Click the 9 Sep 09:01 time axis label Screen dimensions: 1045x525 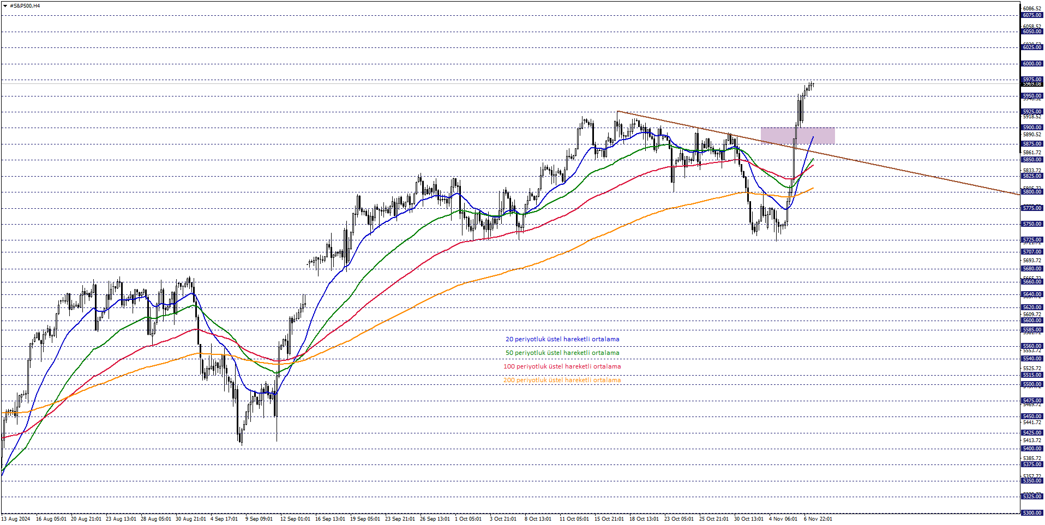(x=259, y=519)
